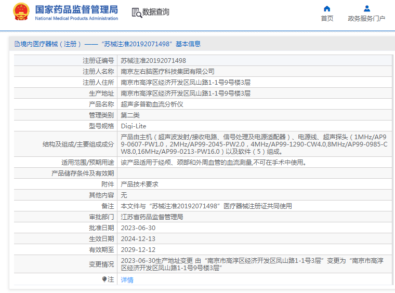The width and height of the screenshot is (395, 293).
Task: Select the 附件 label cell
Action: pos(66,184)
